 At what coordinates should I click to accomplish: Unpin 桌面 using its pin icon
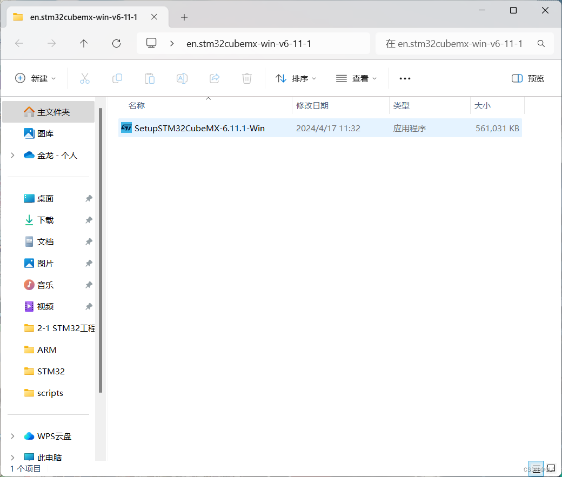point(89,199)
